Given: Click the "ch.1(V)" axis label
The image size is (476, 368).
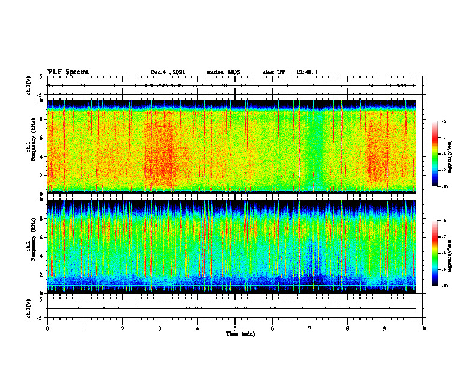Looking at the screenshot, I should [x=29, y=85].
